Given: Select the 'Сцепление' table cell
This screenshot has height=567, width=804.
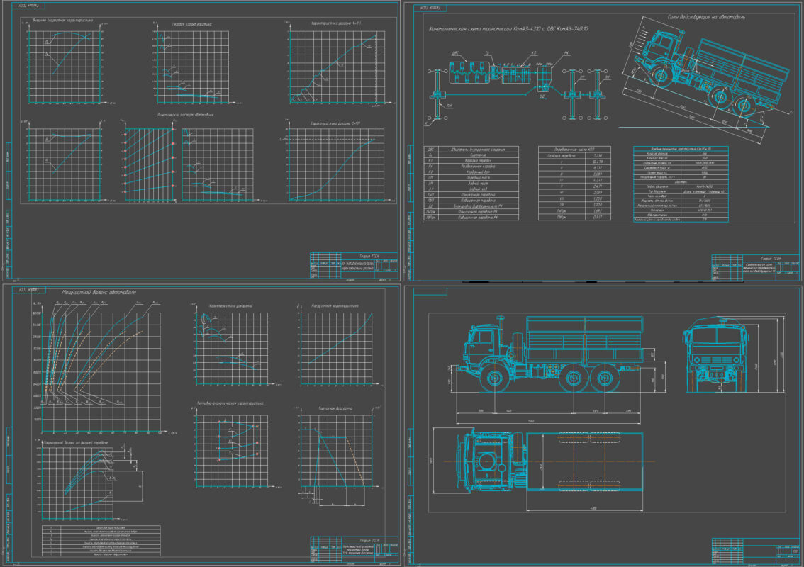Looking at the screenshot, I should 478,155.
